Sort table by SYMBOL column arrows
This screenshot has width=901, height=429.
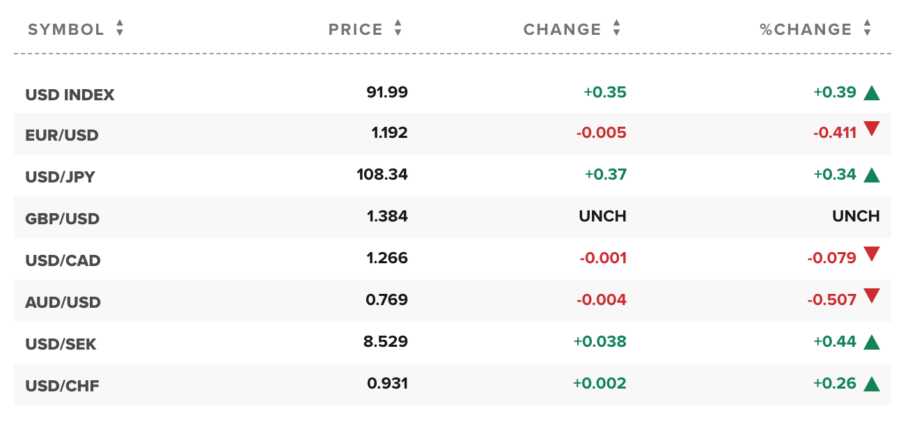(120, 29)
